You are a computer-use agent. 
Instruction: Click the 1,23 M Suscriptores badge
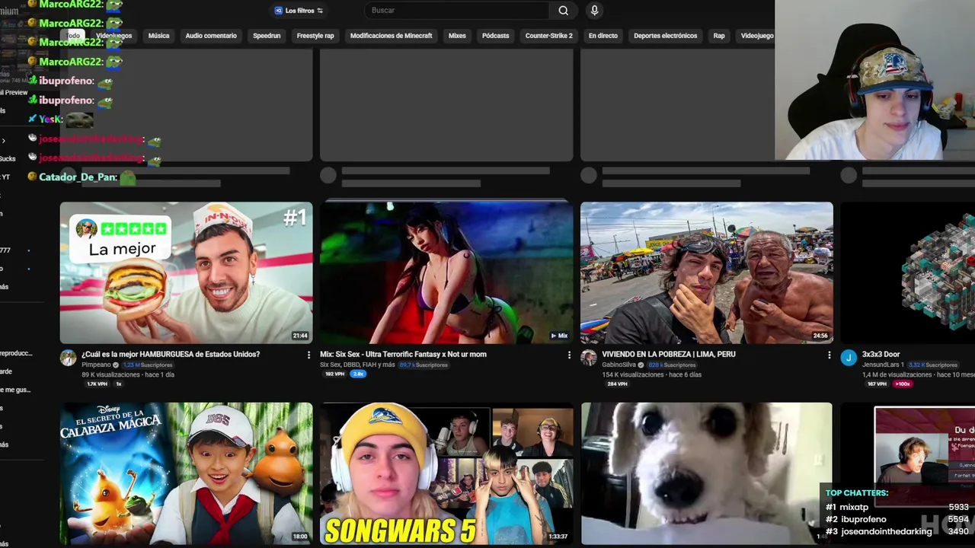coord(148,365)
